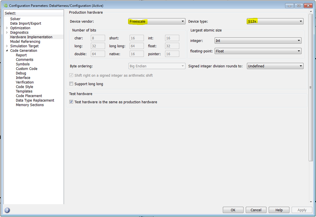Open the Verification page
Viewport: 316px width, 217px height.
25,82
